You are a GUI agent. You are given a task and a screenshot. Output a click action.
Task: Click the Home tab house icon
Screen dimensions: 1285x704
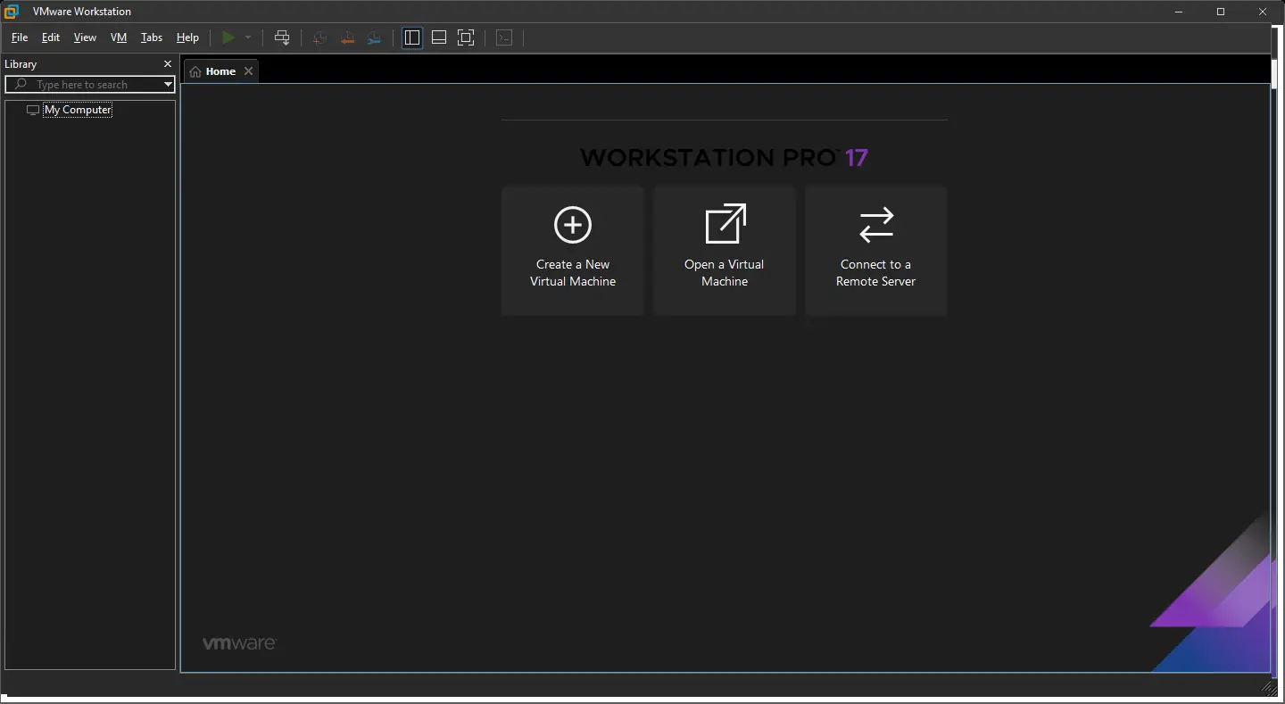tap(195, 70)
